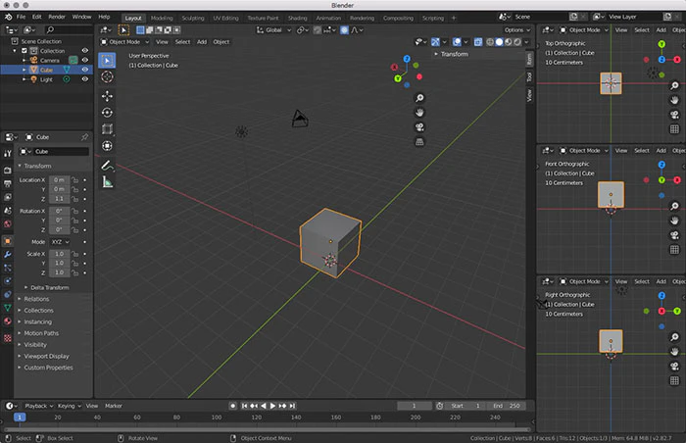Open the Material properties tab
The image size is (686, 443).
(x=8, y=320)
